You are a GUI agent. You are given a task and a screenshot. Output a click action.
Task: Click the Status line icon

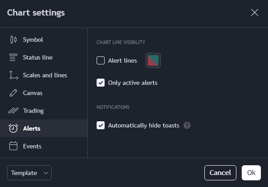pos(13,57)
